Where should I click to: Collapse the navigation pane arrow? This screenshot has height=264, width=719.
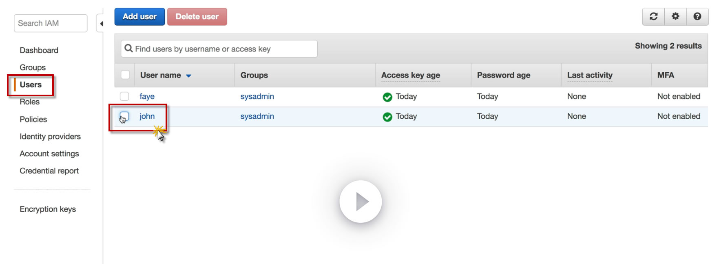point(101,24)
